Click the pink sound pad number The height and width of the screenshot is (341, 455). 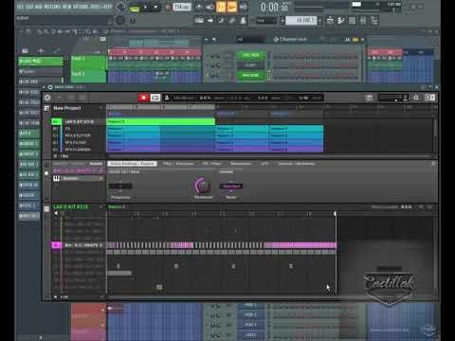[x=57, y=245]
